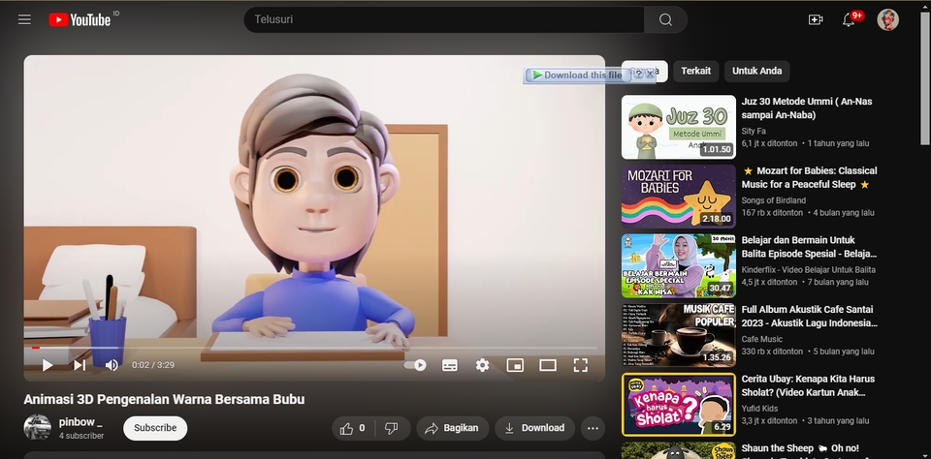Image resolution: width=931 pixels, height=459 pixels.
Task: Open the Kinderflix channel name
Action: pos(809,270)
